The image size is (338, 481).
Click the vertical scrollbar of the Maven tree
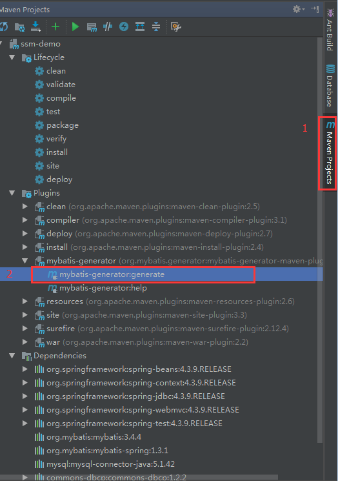(320, 240)
